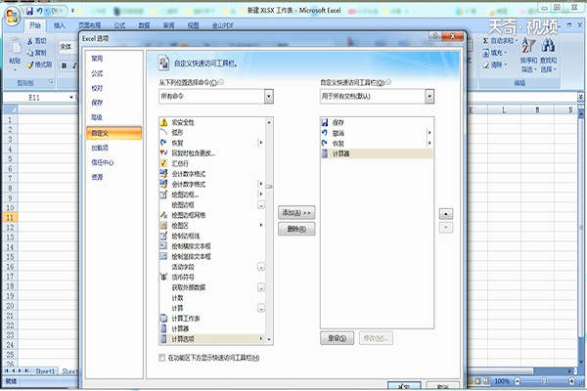The image size is (587, 391).
Task: Click the 粘贴 paste icon
Action: [x=15, y=46]
